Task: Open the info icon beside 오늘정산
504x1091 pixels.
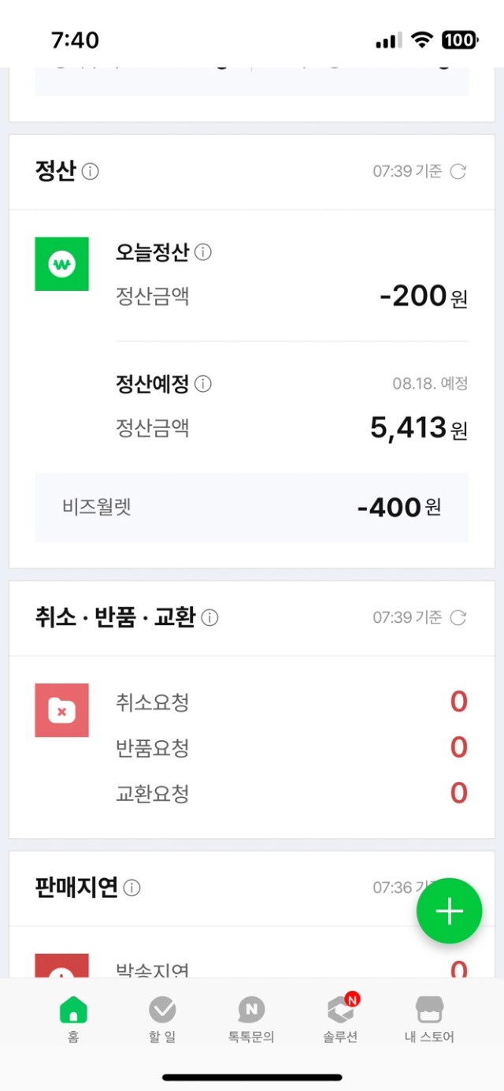Action: pos(203,253)
